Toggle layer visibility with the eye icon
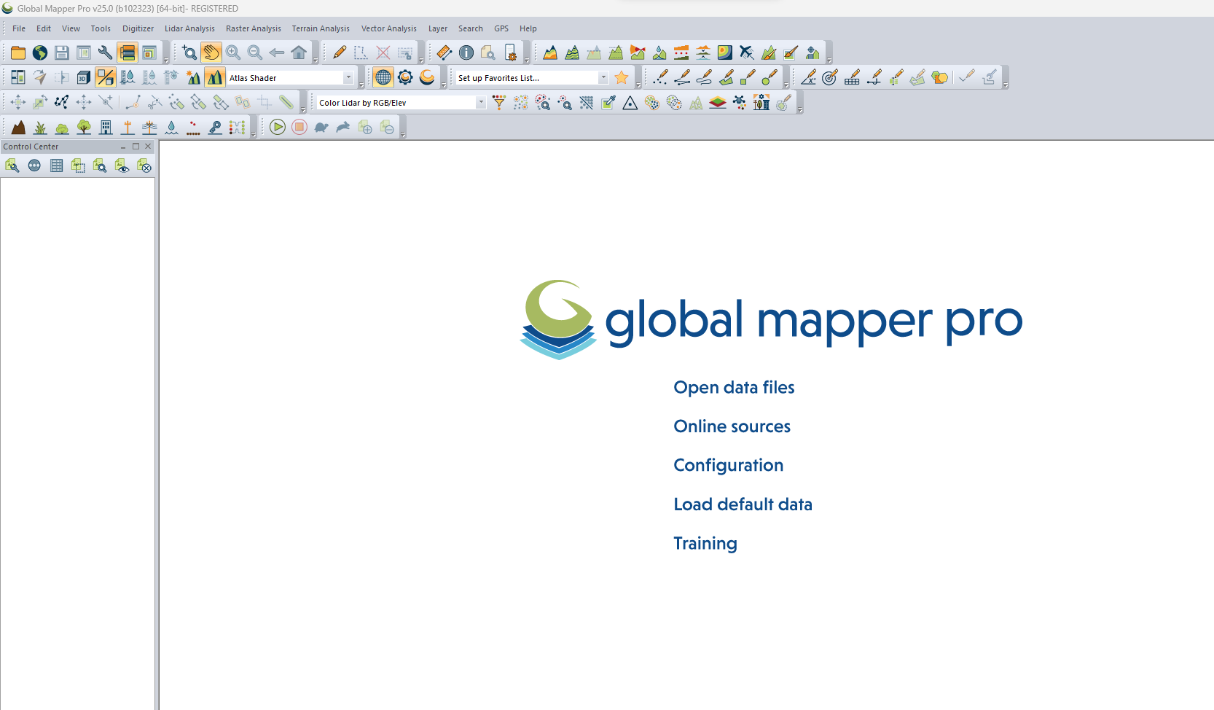Image resolution: width=1214 pixels, height=710 pixels. pyautogui.click(x=122, y=165)
